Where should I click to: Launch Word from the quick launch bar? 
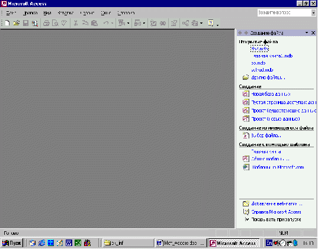pyautogui.click(x=69, y=242)
